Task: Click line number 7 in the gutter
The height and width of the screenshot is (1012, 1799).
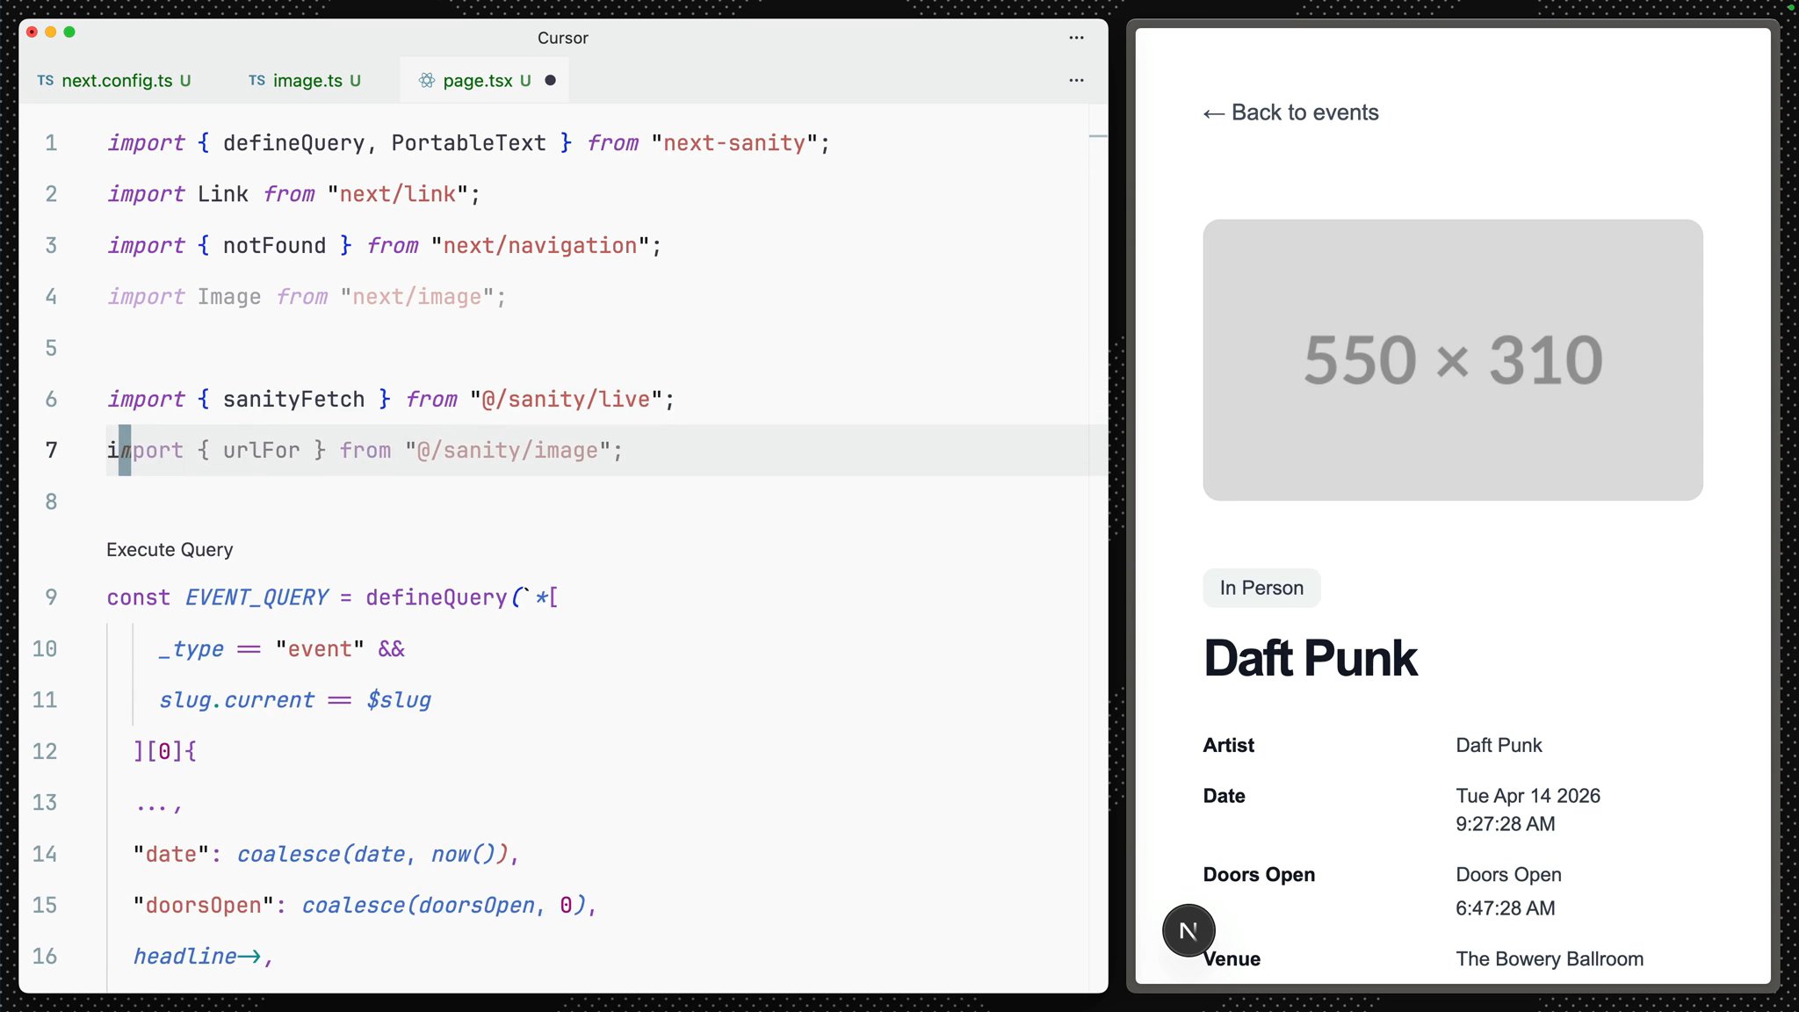Action: tap(51, 451)
